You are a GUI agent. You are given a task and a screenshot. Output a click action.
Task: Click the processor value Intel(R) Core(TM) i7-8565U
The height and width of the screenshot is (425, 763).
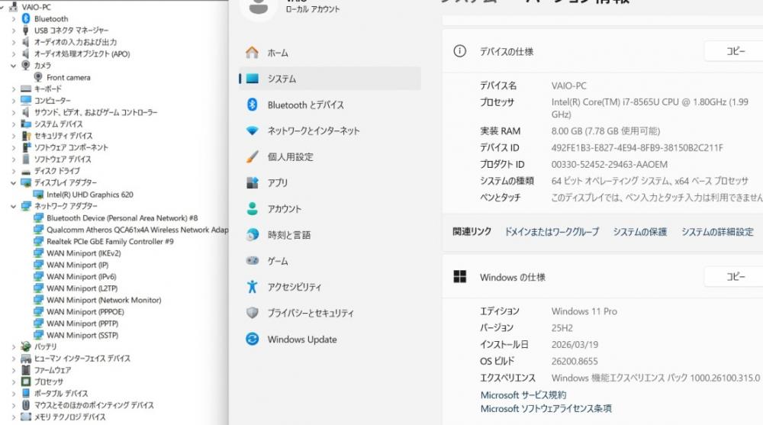pos(649,108)
